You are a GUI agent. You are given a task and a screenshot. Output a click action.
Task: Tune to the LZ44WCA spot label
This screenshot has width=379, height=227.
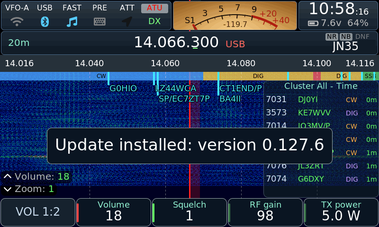pyautogui.click(x=176, y=88)
